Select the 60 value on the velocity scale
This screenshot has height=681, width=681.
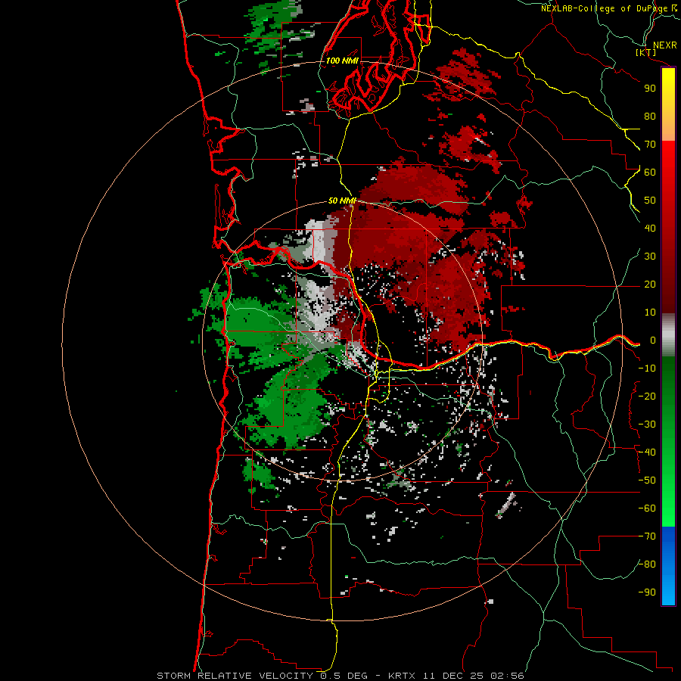coord(650,172)
